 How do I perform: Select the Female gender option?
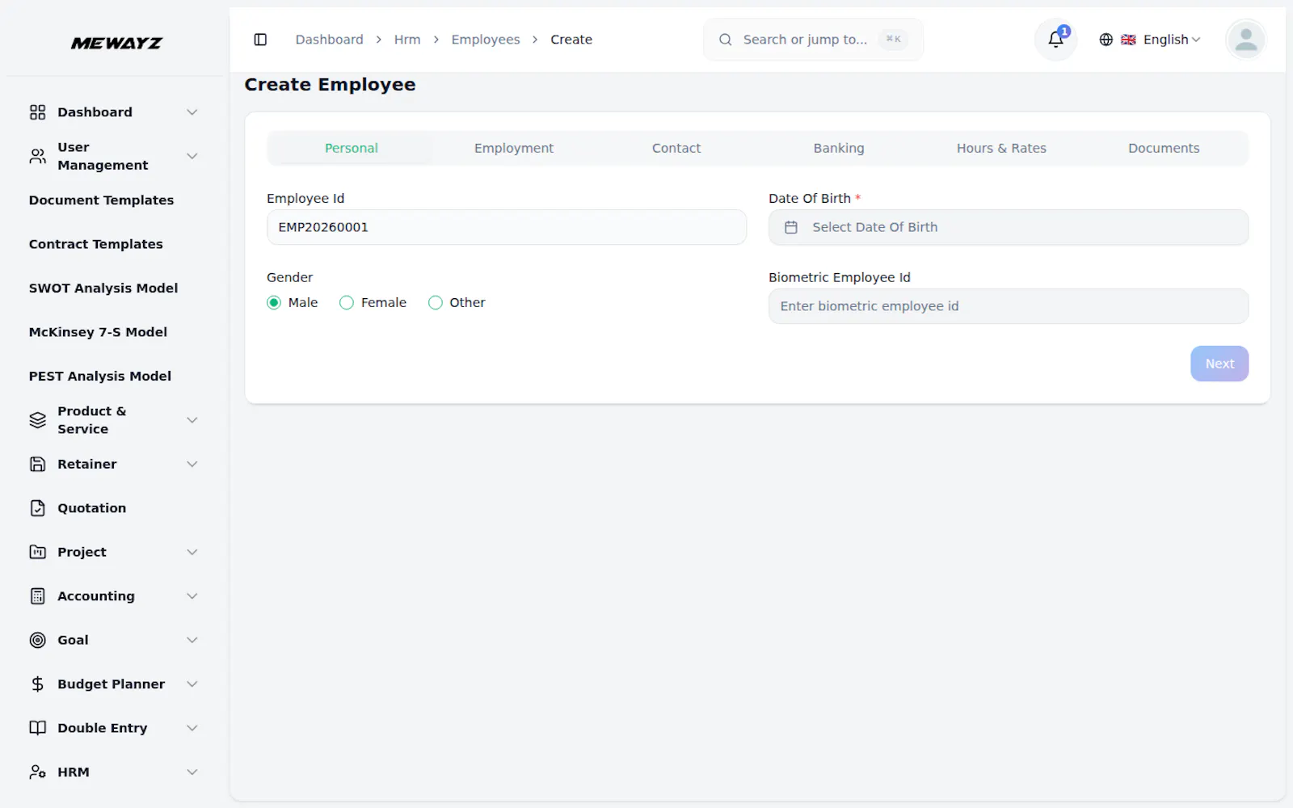[x=347, y=302]
